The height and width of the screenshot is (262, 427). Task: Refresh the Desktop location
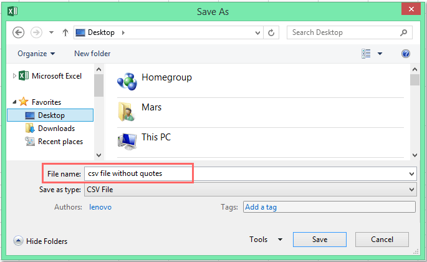tap(271, 32)
